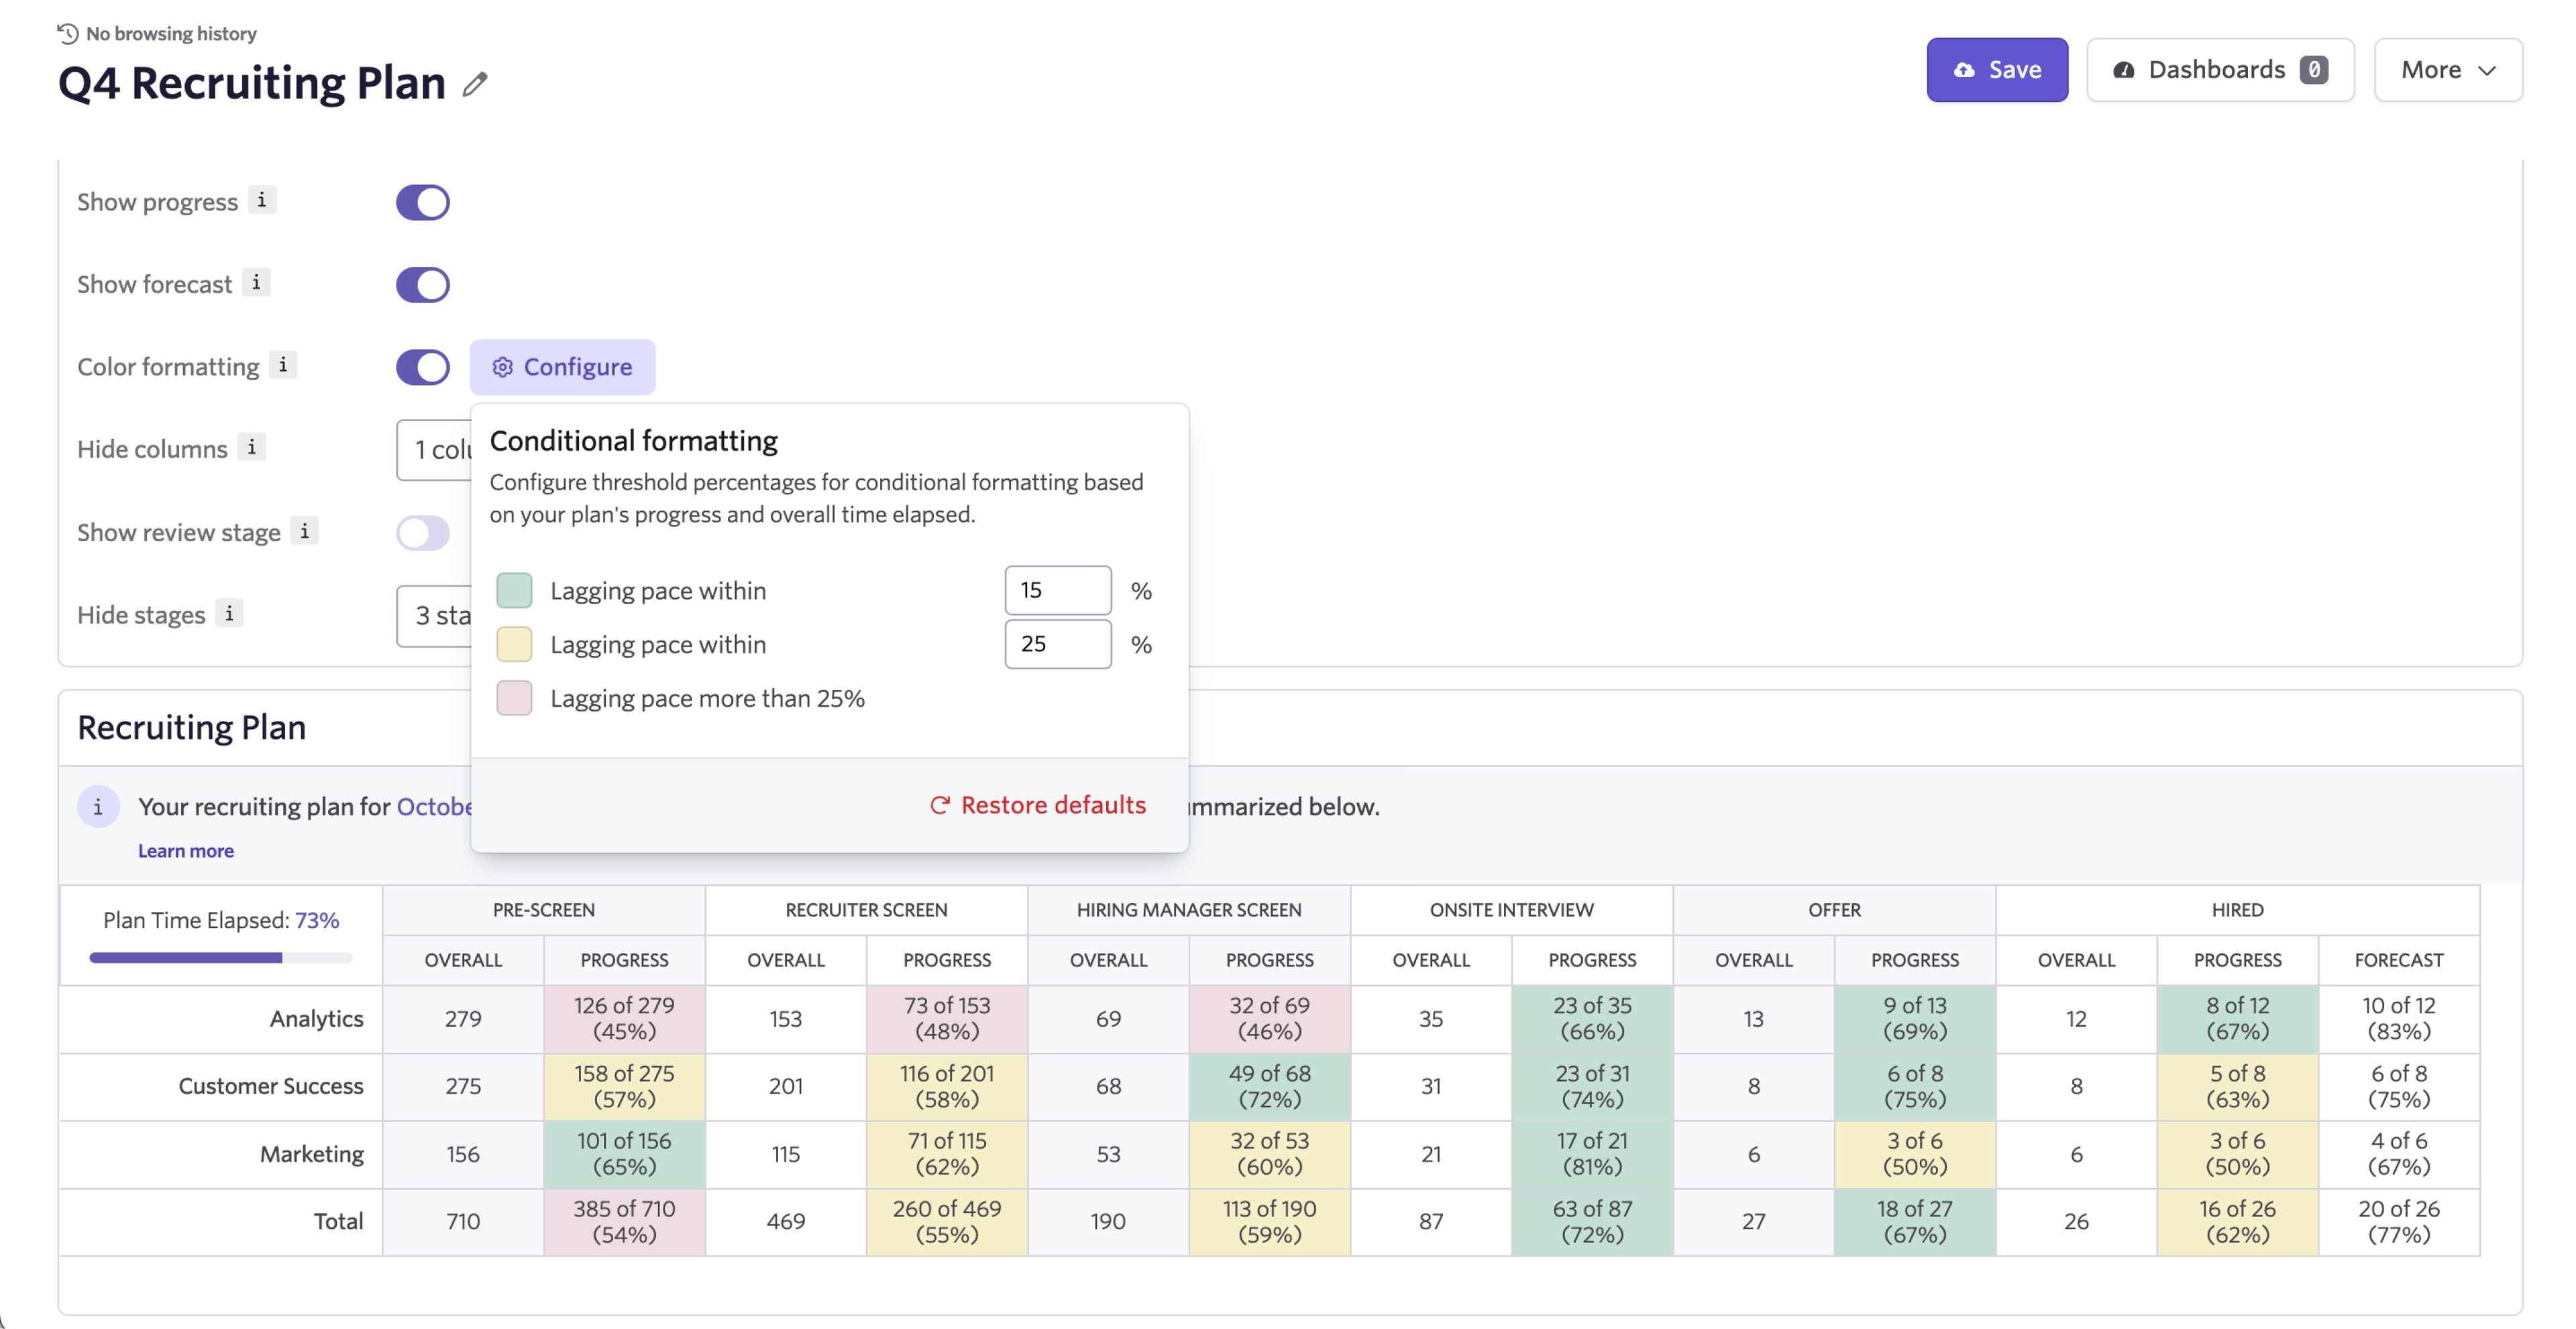This screenshot has height=1329, width=2576.
Task: Open the Hide stages dropdown
Action: click(x=434, y=616)
